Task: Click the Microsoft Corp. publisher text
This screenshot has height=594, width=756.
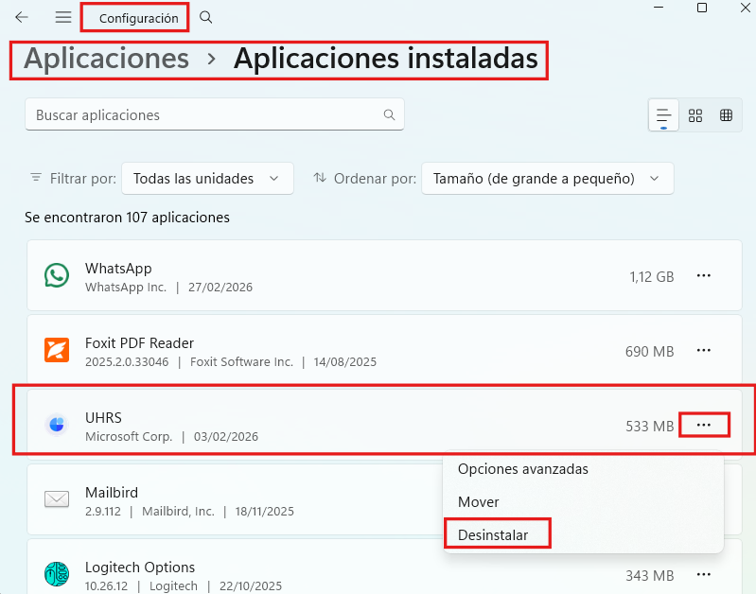Action: (x=129, y=436)
